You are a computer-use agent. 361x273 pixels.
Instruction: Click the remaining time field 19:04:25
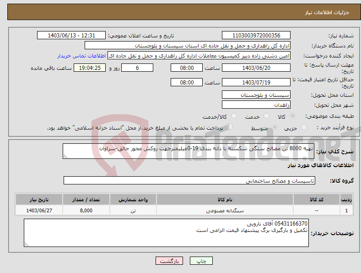point(90,68)
